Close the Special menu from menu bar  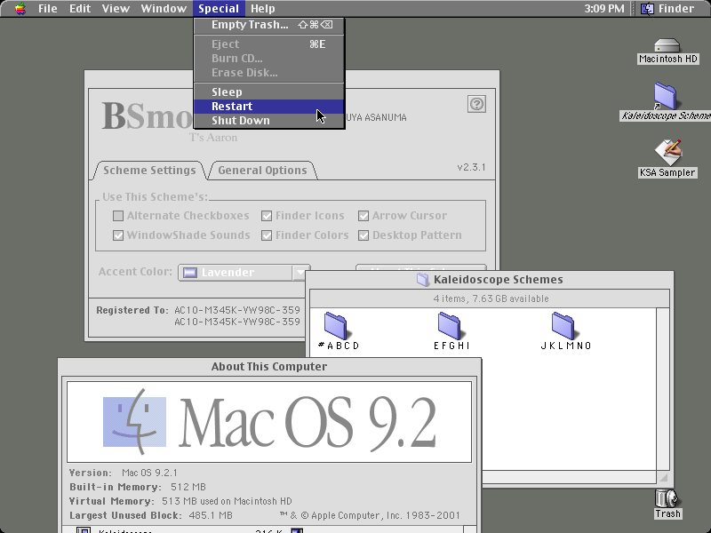coord(219,9)
